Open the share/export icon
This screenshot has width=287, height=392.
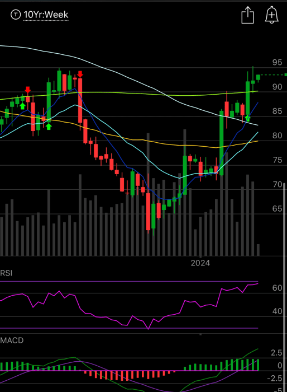(x=247, y=15)
